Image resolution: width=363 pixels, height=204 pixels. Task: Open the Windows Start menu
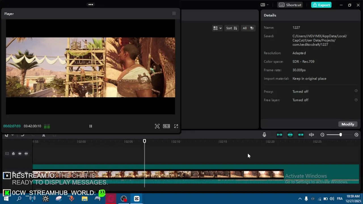(x=6, y=199)
